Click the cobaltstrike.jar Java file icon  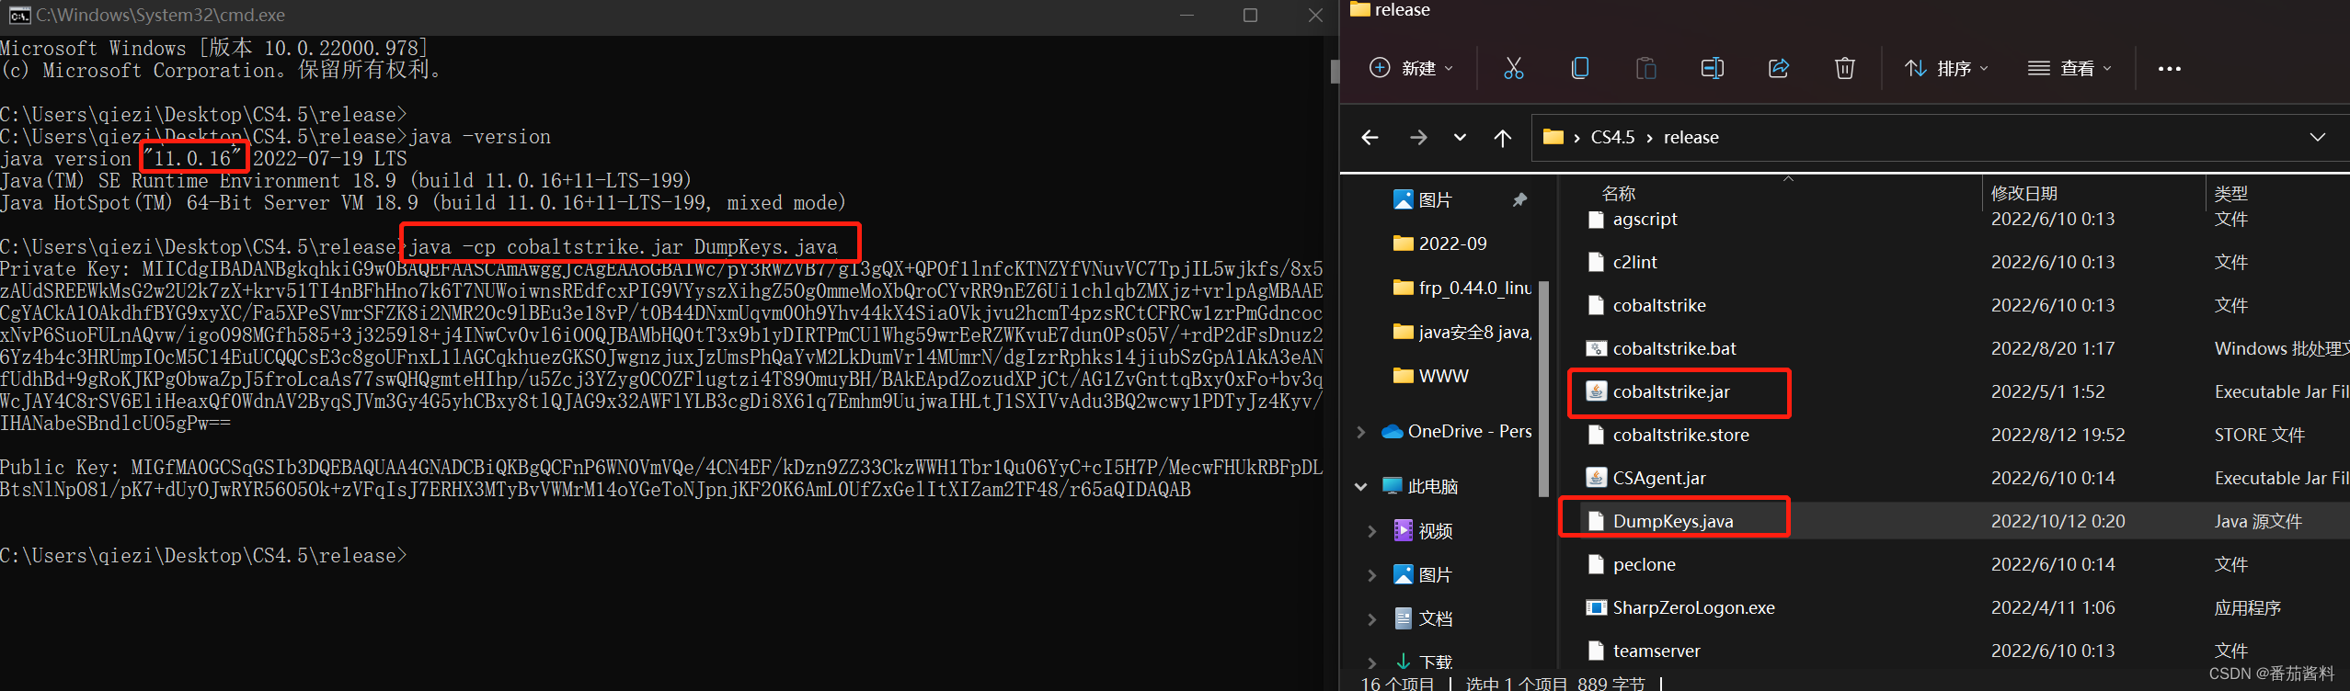tap(1596, 391)
